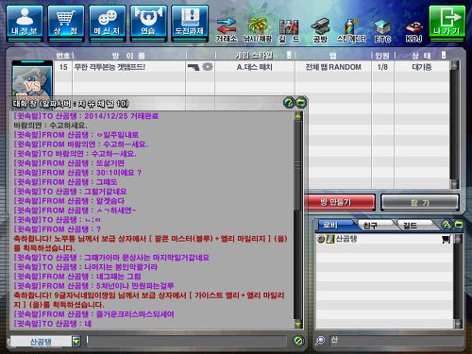Image resolution: width=472 pixels, height=354 pixels.
Task: Click the VS character thumbnail at the room list
Action: pyautogui.click(x=32, y=80)
